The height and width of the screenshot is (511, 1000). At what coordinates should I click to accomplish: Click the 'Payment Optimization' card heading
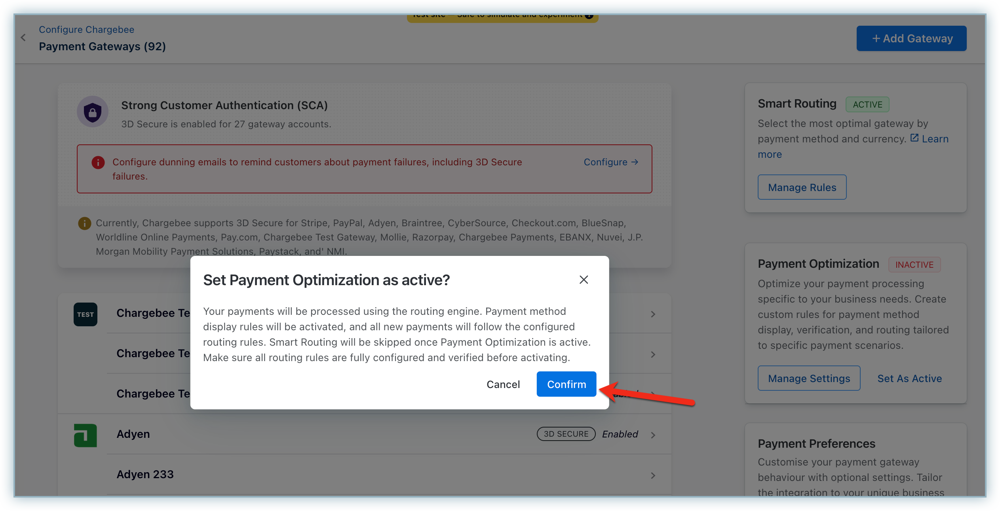point(818,264)
